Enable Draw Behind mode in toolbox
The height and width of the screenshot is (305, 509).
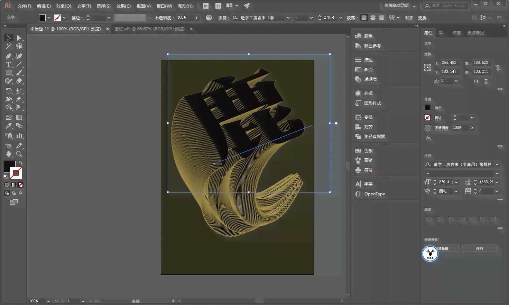pyautogui.click(x=13, y=193)
